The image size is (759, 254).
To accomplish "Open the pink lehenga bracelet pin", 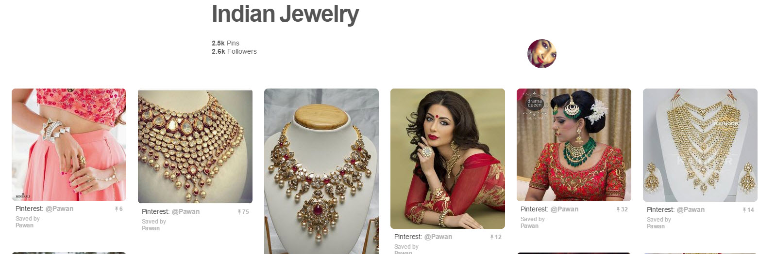I will (69, 145).
